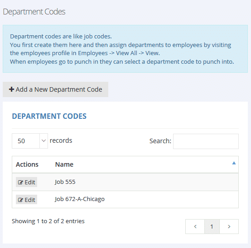The width and height of the screenshot is (251, 248).
Task: Edit the Job 555 department code
Action: tap(26, 182)
